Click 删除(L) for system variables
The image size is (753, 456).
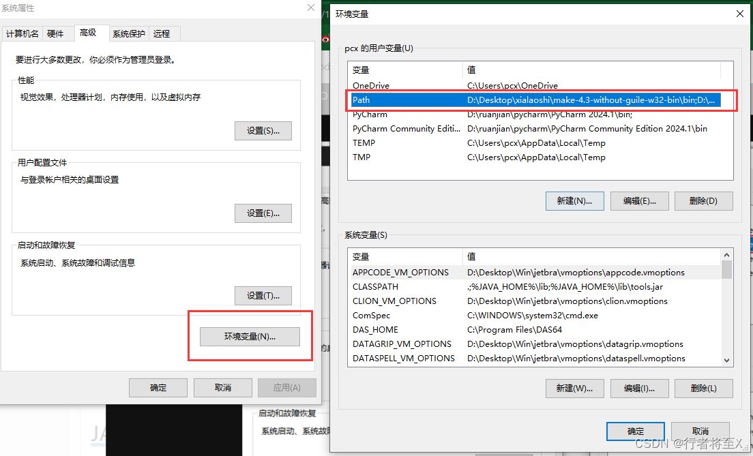point(703,389)
